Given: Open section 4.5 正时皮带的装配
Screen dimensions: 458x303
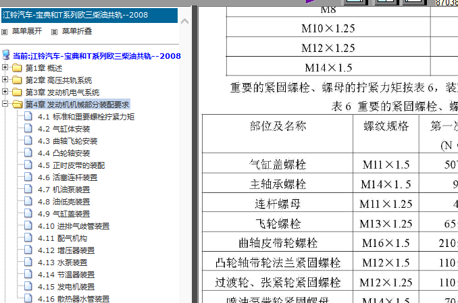Looking at the screenshot, I should click(x=72, y=165).
